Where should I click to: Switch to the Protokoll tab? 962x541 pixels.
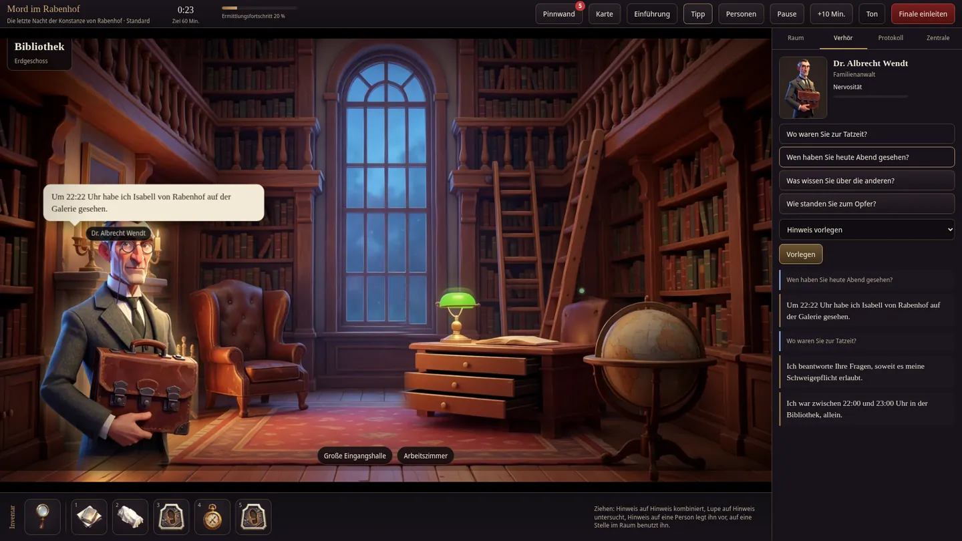click(891, 38)
